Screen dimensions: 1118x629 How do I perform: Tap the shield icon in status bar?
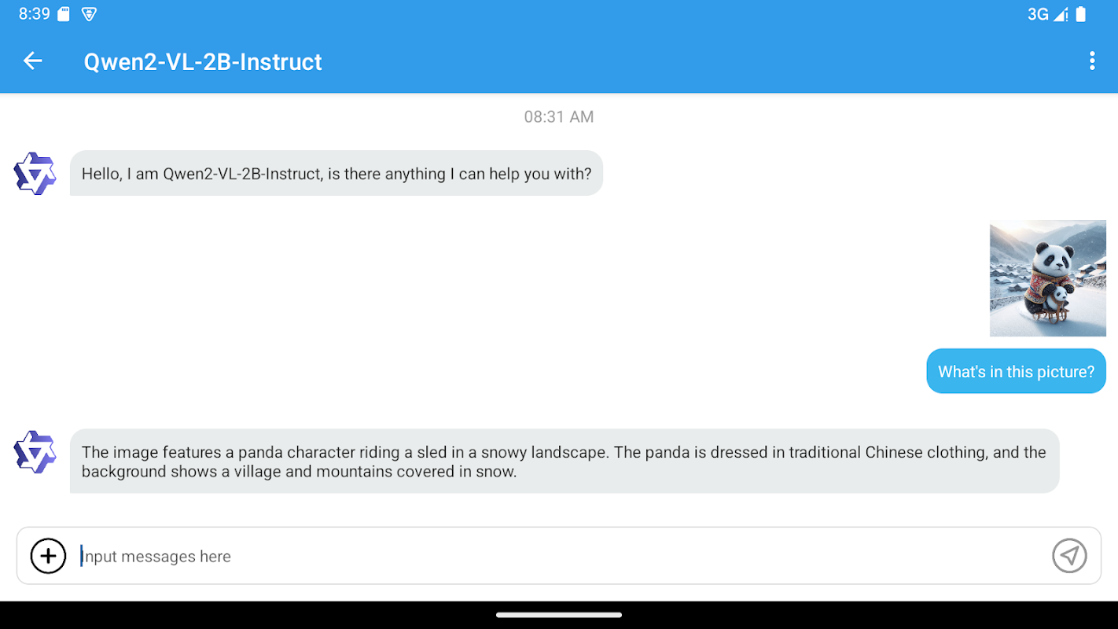(89, 14)
